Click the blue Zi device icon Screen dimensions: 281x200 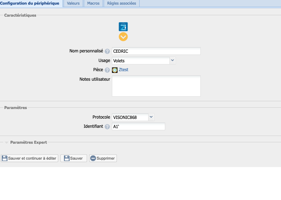[123, 27]
